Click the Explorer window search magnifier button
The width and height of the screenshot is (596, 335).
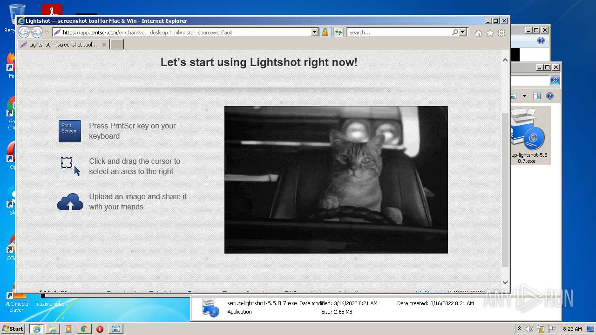pos(554,80)
